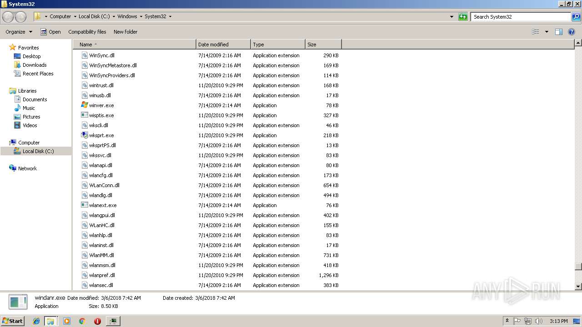582x327 pixels.
Task: Click the Recent Places icon
Action: coord(17,74)
